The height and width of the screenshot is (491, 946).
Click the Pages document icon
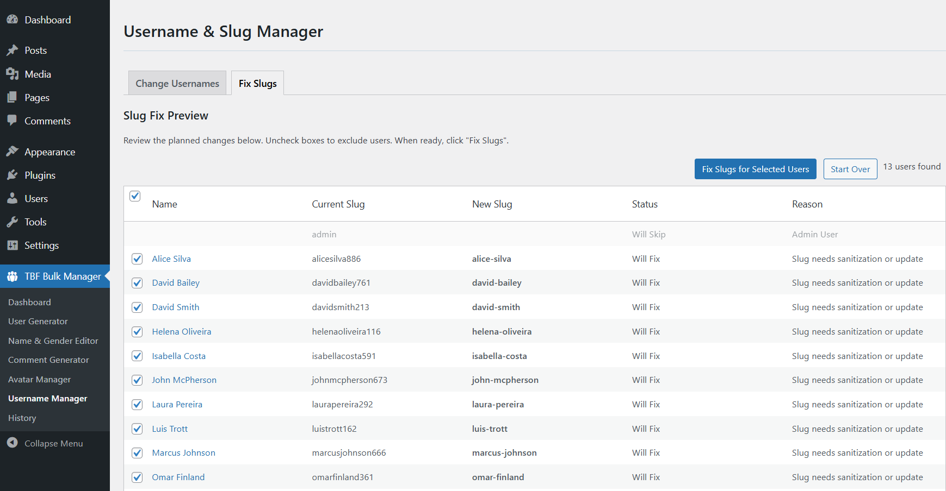coord(13,98)
